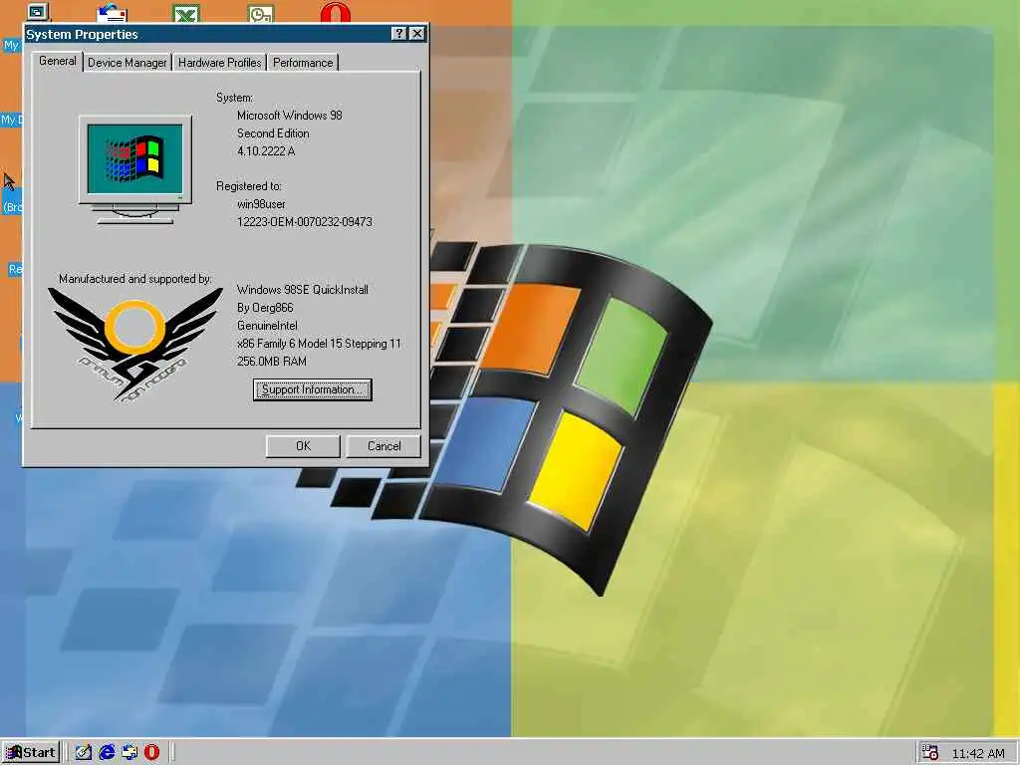The width and height of the screenshot is (1020, 765).
Task: Click the Windows monitor image in dialog
Action: 135,169
